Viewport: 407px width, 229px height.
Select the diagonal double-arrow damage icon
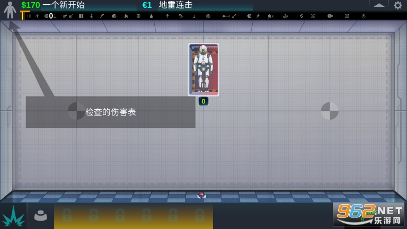[234, 16]
